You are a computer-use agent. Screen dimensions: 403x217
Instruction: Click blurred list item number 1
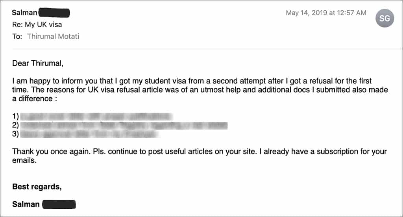click(96, 117)
